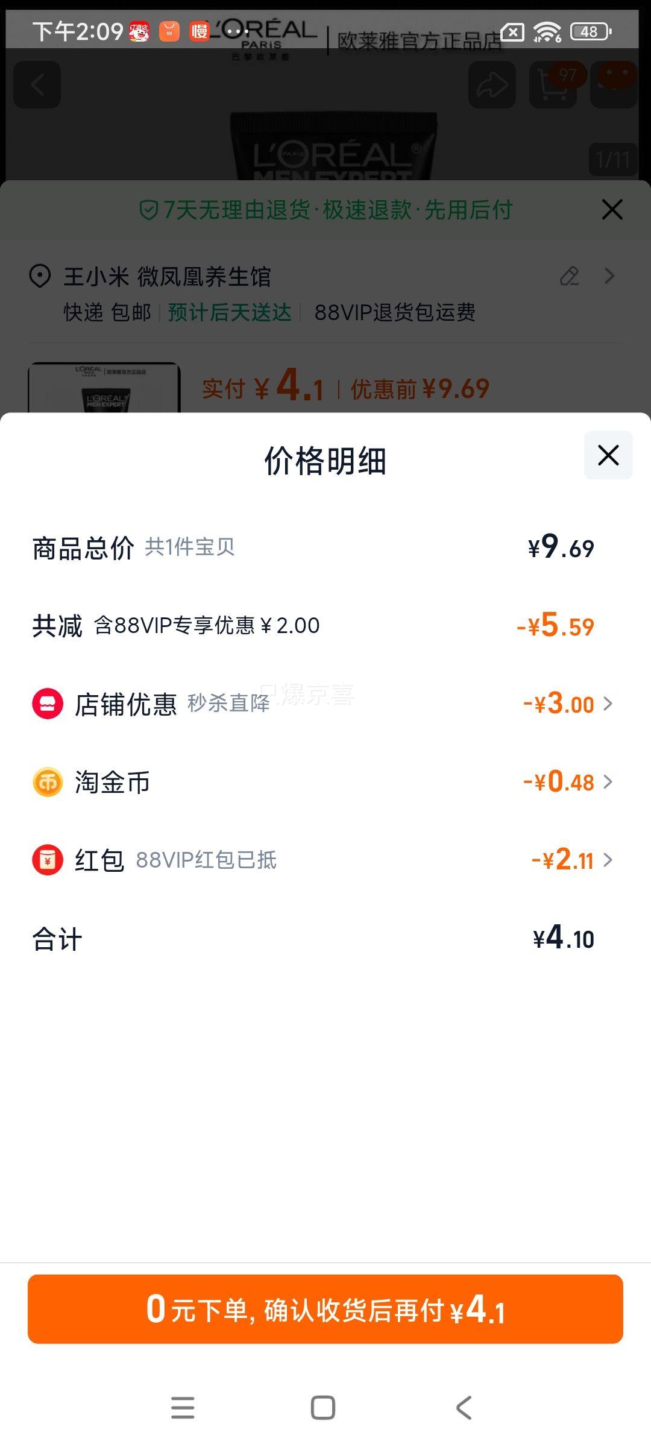Tap the edit pencil icon beside address
Screen dimensions: 651x1447
pyautogui.click(x=570, y=276)
